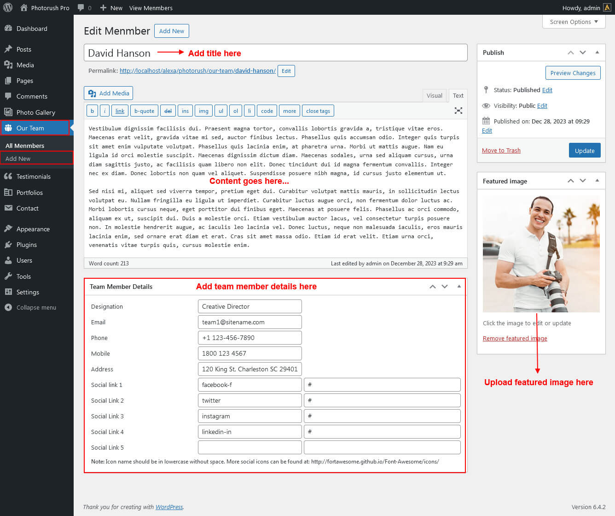Click the Contact envelope icon
Image resolution: width=615 pixels, height=516 pixels.
[8, 208]
